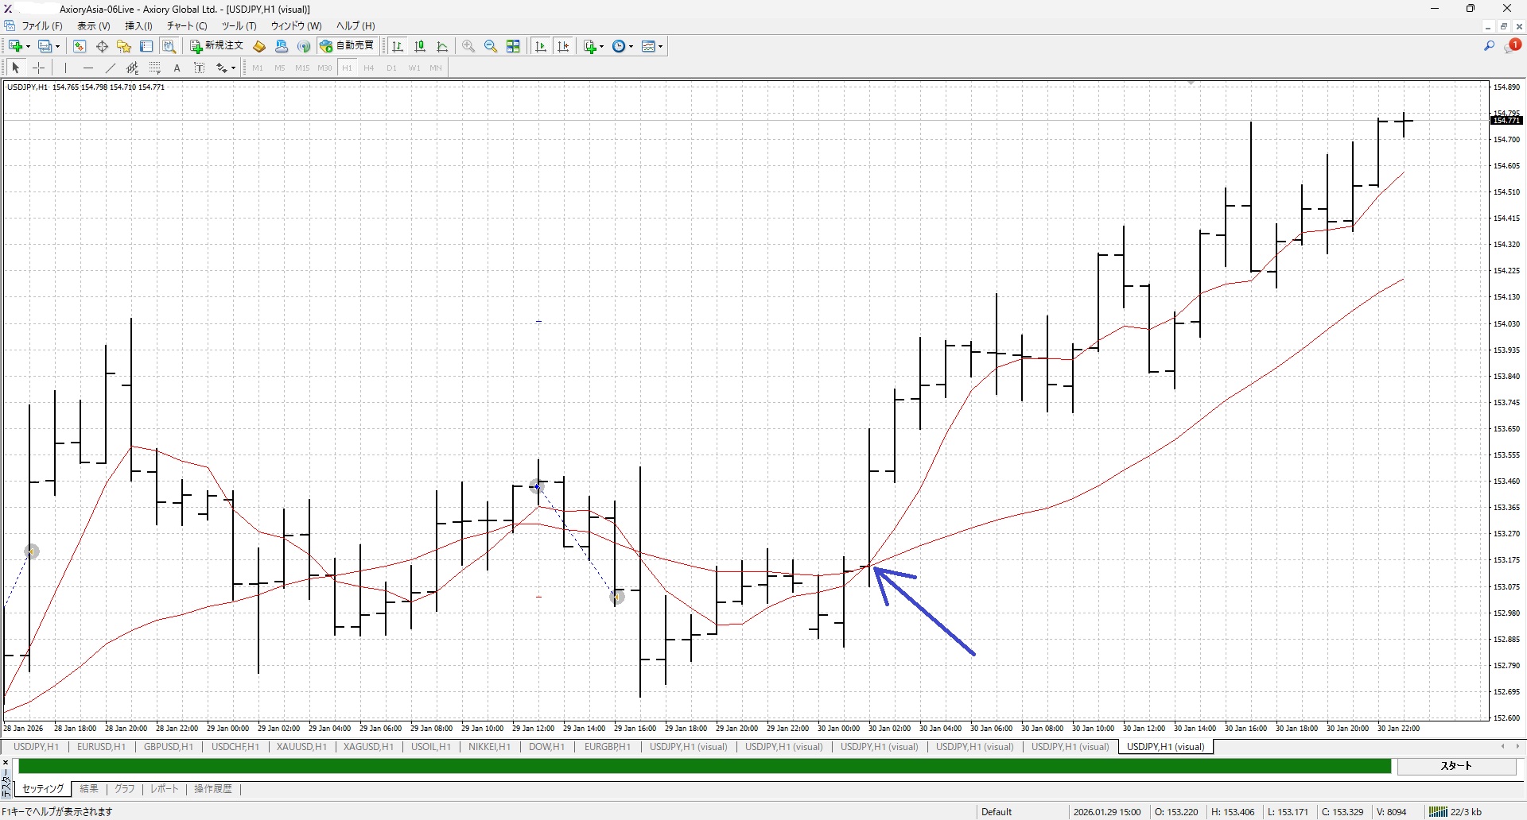
Task: Toggle the chart auto scroll button
Action: 541,46
